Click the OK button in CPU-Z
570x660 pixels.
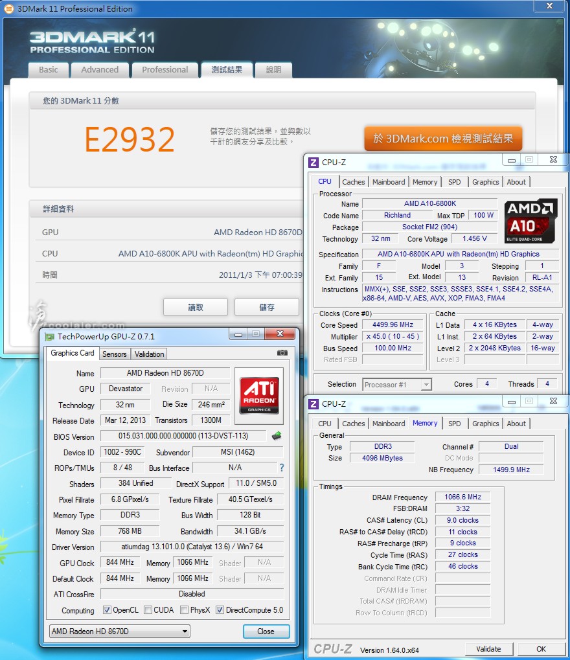click(541, 649)
